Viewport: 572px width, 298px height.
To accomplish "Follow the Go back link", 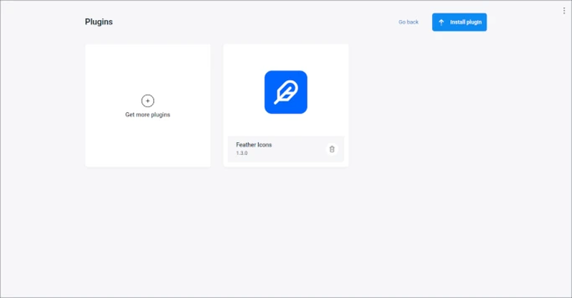I will click(x=408, y=22).
